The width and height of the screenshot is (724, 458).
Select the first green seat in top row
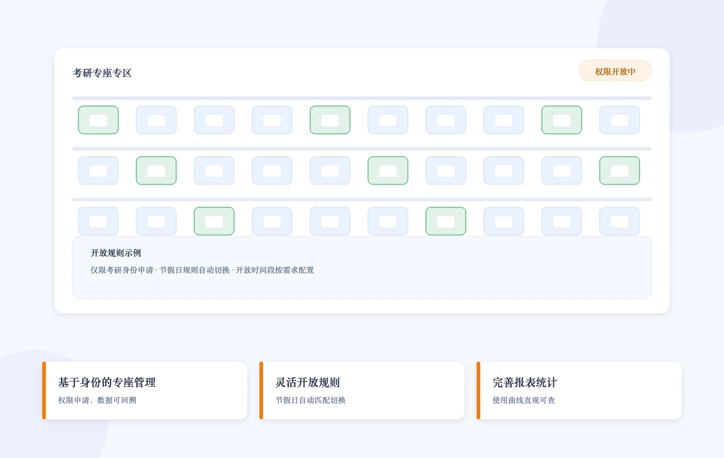[x=98, y=120]
